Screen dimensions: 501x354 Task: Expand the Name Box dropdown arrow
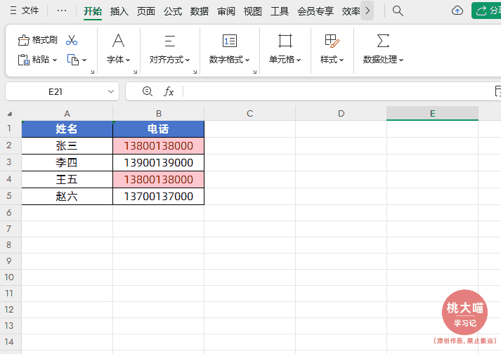(111, 92)
